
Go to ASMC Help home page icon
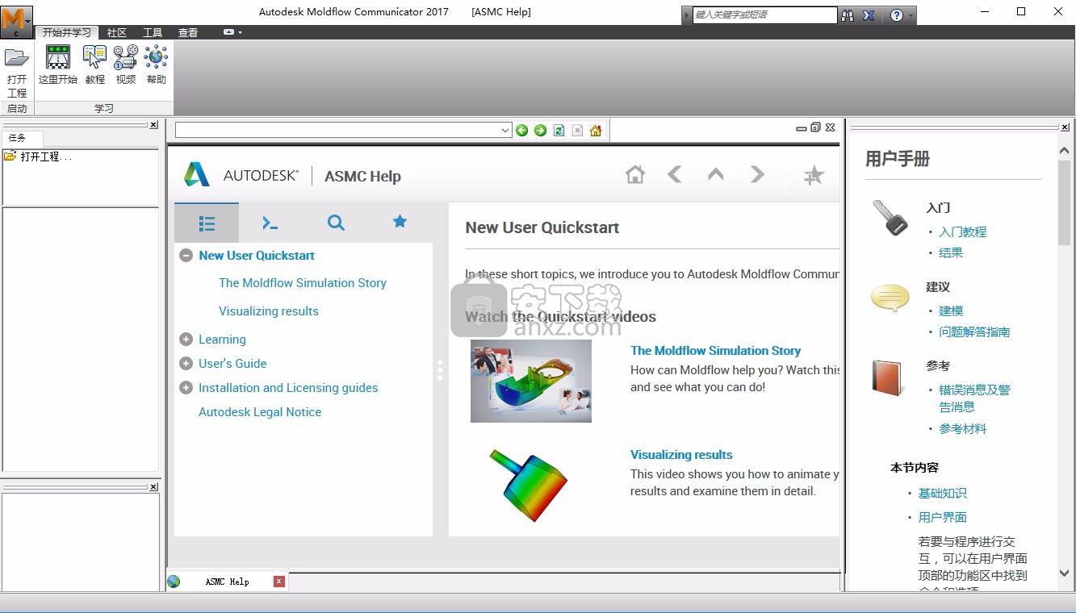(x=635, y=174)
